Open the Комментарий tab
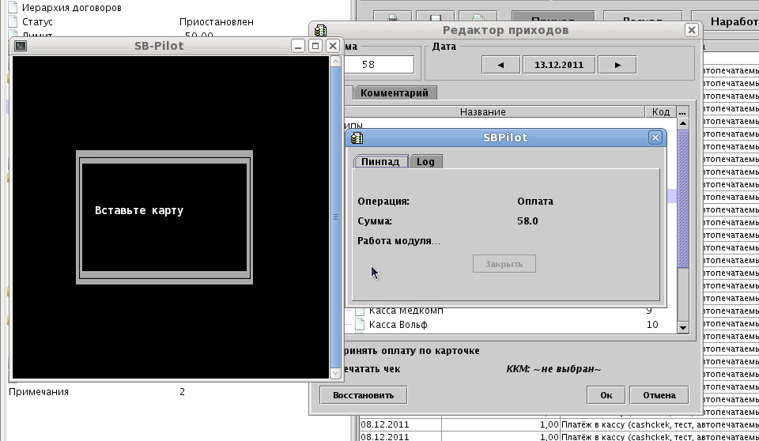 (x=395, y=92)
